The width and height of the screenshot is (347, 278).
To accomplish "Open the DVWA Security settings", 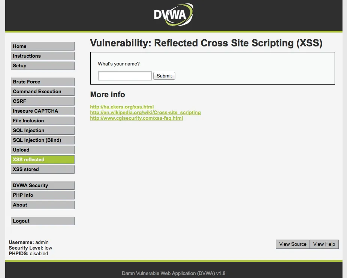I will pyautogui.click(x=42, y=185).
